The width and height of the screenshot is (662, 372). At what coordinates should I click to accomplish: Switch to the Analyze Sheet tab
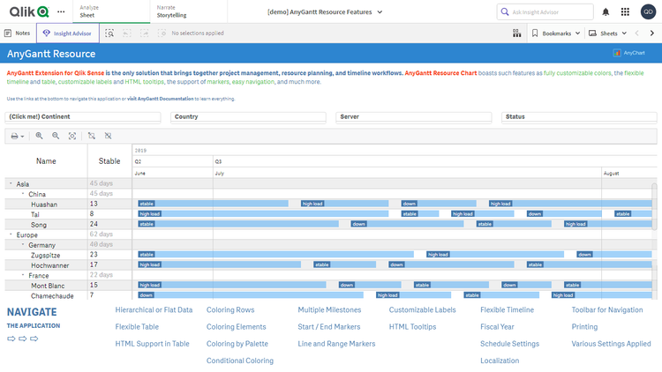click(90, 11)
